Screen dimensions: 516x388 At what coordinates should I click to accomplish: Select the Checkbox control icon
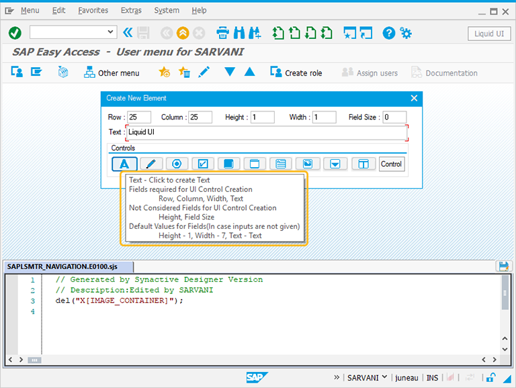click(x=203, y=164)
